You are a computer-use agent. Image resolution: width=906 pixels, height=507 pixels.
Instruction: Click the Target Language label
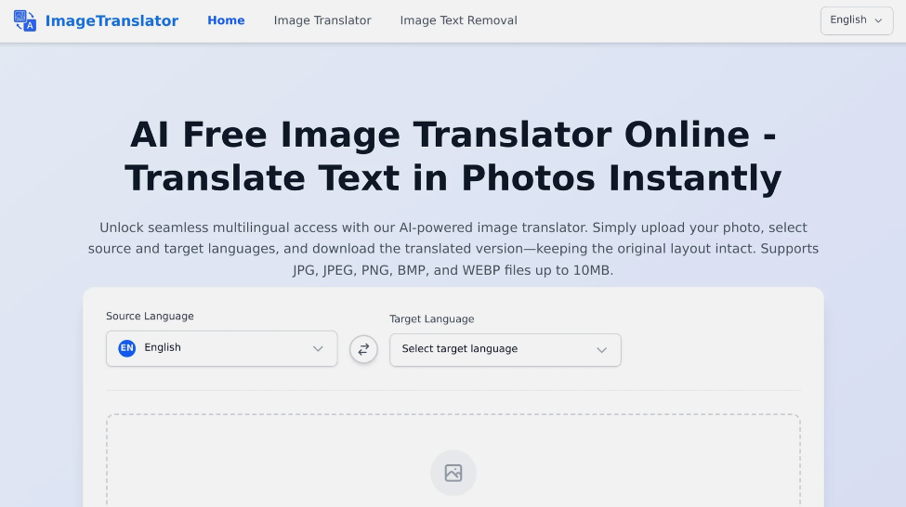pos(431,318)
